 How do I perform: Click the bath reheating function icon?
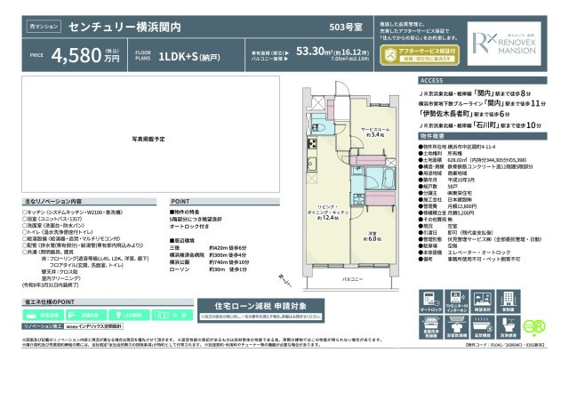pos(482,327)
